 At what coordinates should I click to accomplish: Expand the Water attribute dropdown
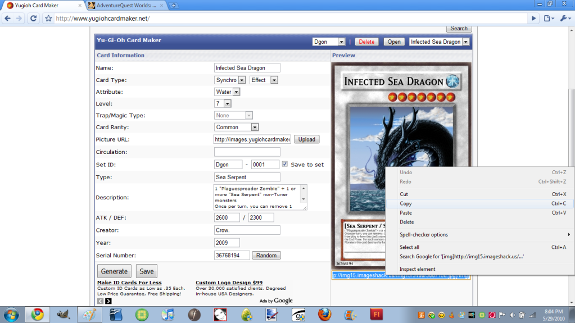tap(228, 92)
